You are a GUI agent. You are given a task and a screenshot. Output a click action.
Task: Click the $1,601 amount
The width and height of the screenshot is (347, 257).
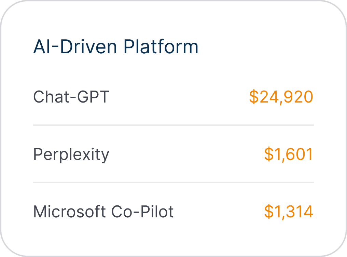pos(289,154)
